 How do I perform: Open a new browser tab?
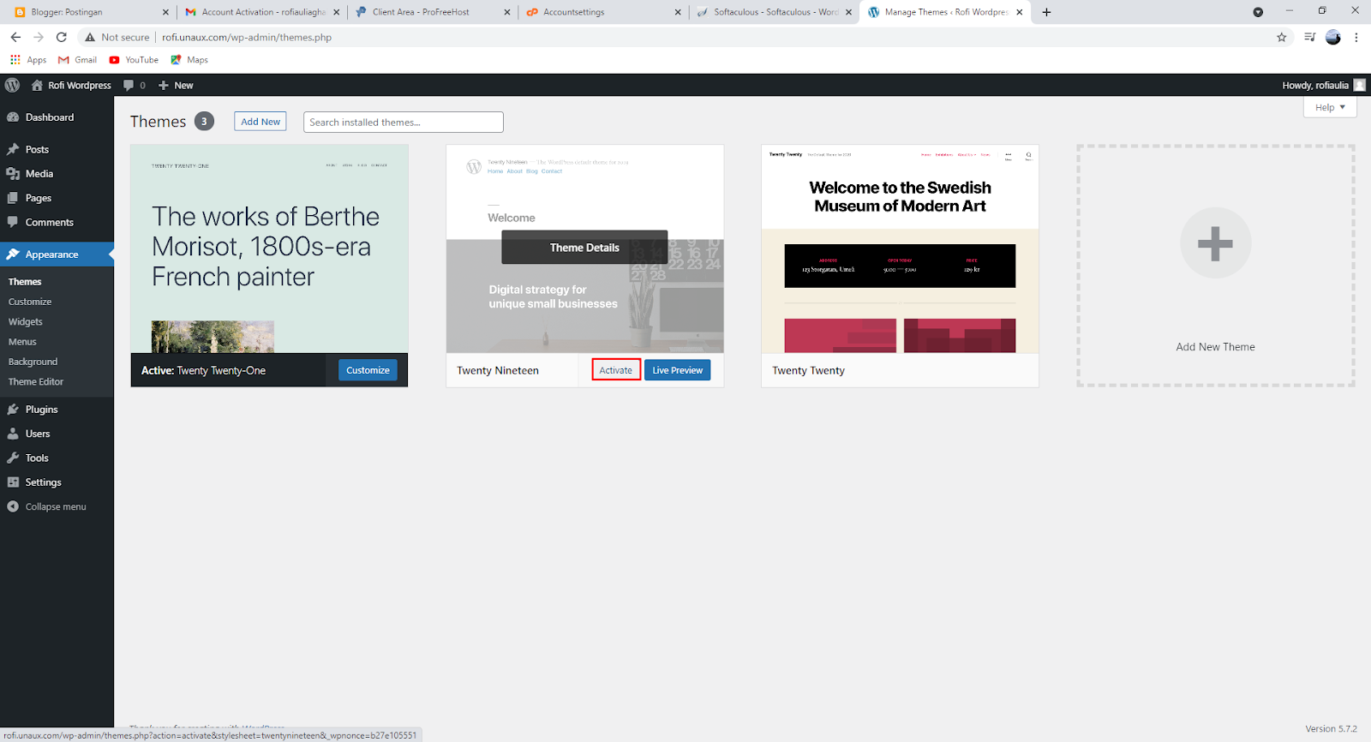[x=1046, y=12]
